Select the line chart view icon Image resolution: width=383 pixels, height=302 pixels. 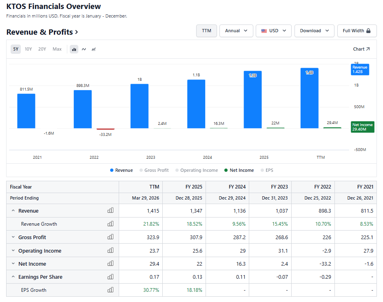(84, 49)
